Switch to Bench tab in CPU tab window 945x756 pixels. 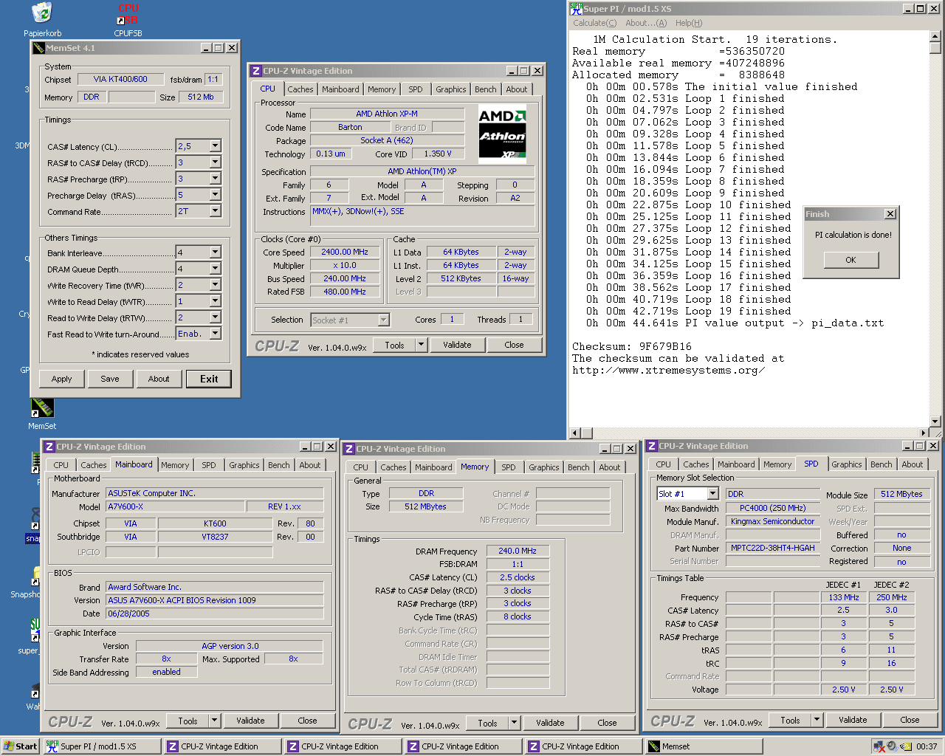[486, 89]
